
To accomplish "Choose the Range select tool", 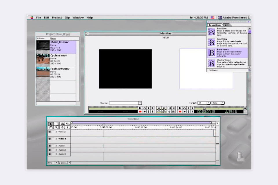I will coord(57,124).
